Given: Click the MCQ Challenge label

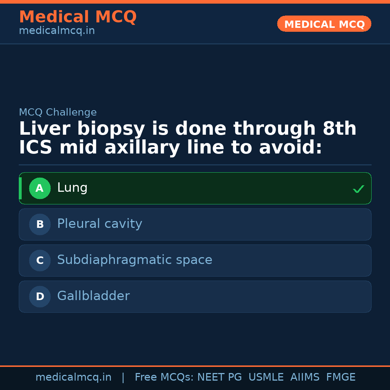Looking at the screenshot, I should 58,112.
